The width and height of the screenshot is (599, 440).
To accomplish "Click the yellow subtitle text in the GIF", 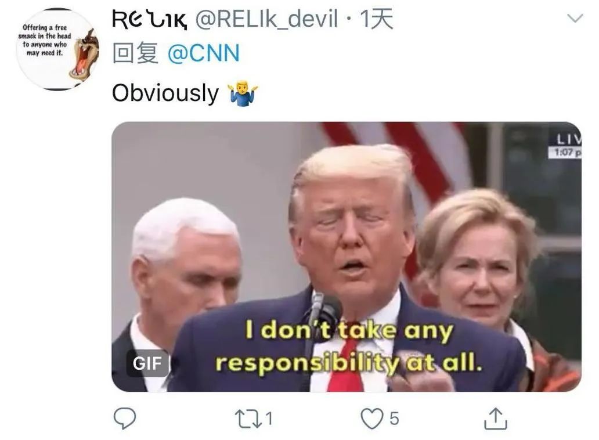I will coord(348,347).
